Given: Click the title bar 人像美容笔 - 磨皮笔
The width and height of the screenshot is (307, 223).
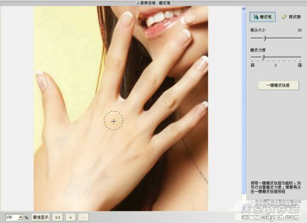Looking at the screenshot, I should 153,3.
